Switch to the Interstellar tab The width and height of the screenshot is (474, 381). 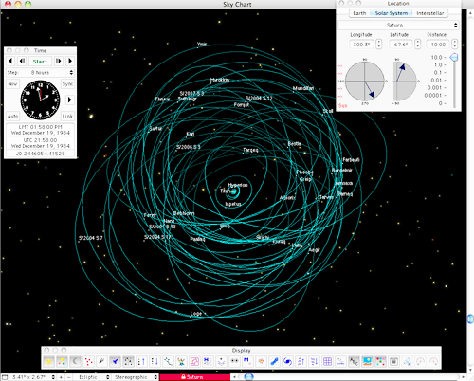click(x=430, y=13)
